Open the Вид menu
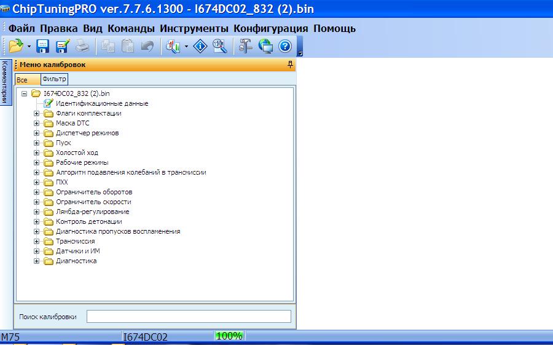Image resolution: width=553 pixels, height=345 pixels. pos(93,28)
